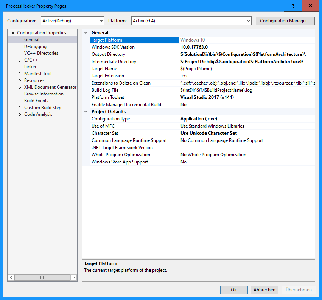
Task: Expand the C/C++ tree node arrow
Action: click(20, 60)
